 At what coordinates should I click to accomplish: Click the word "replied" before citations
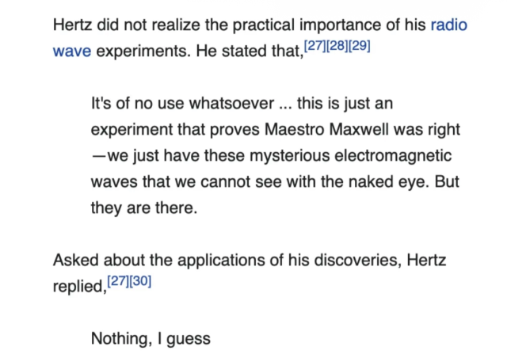(x=78, y=285)
